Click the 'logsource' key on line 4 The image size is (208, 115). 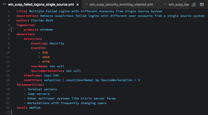click(x=25, y=25)
